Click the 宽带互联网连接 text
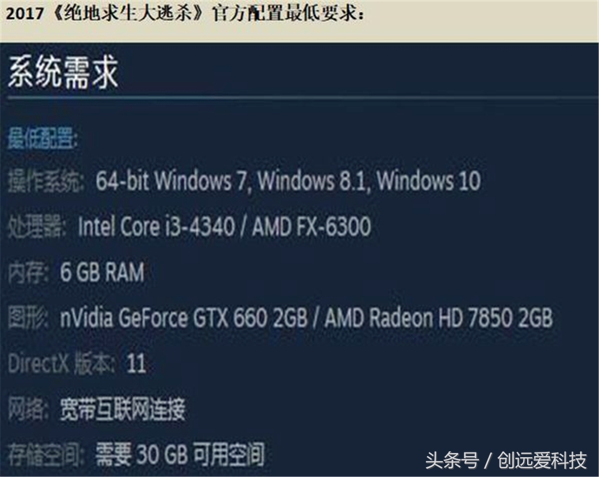Screen dimensions: 599x477 123,409
